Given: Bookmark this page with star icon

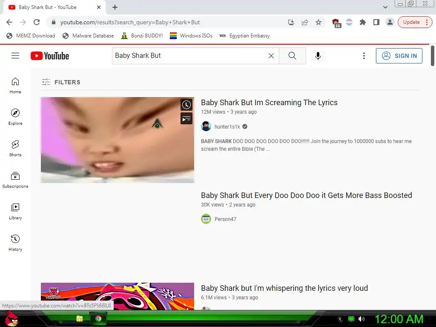Looking at the screenshot, I should tap(318, 22).
